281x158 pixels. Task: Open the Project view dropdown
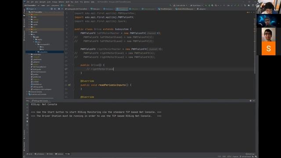[31, 9]
